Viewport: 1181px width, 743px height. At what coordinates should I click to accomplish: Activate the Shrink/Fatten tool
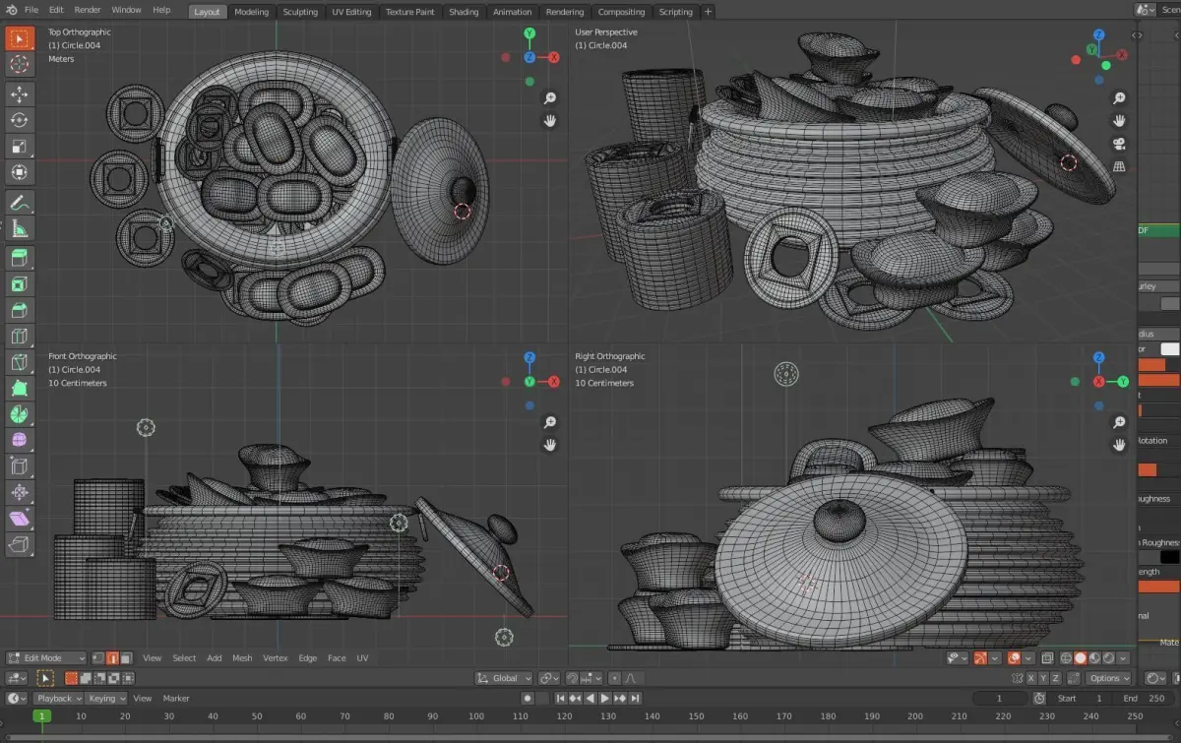[19, 491]
